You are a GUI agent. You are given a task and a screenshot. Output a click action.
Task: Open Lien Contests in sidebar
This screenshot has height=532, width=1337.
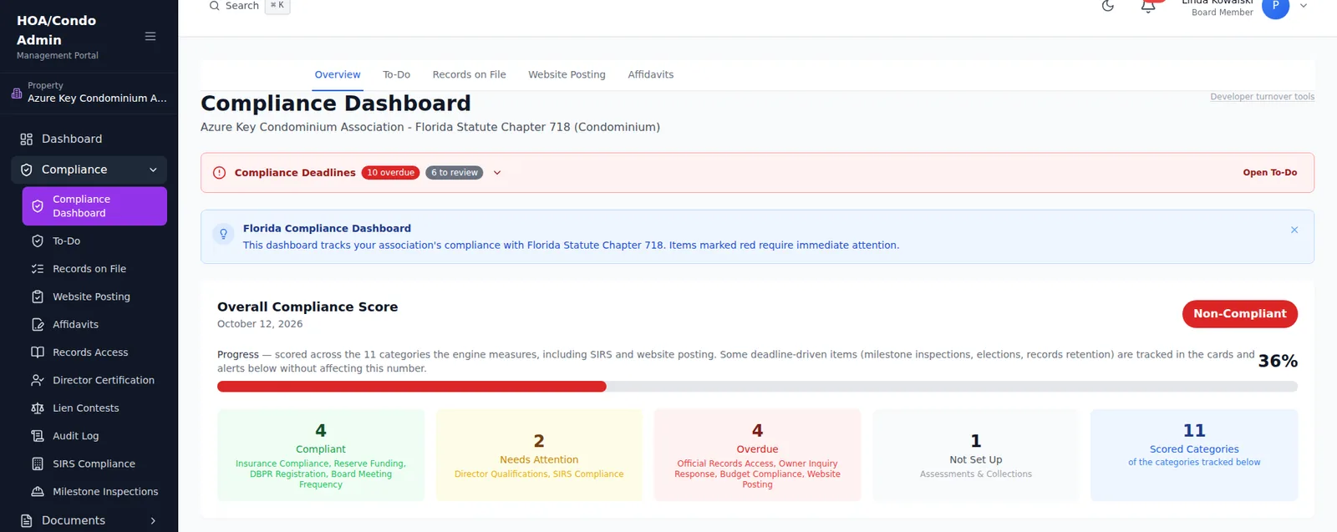94,408
